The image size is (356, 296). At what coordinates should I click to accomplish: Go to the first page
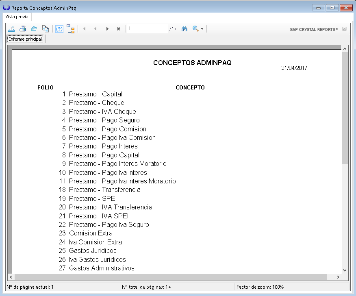coord(84,29)
